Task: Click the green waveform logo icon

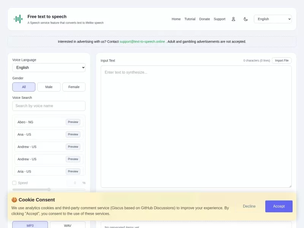Action: pyautogui.click(x=18, y=19)
